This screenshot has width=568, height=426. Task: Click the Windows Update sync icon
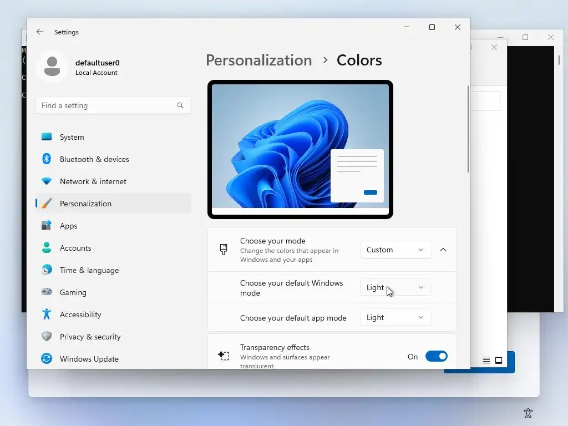pos(47,359)
